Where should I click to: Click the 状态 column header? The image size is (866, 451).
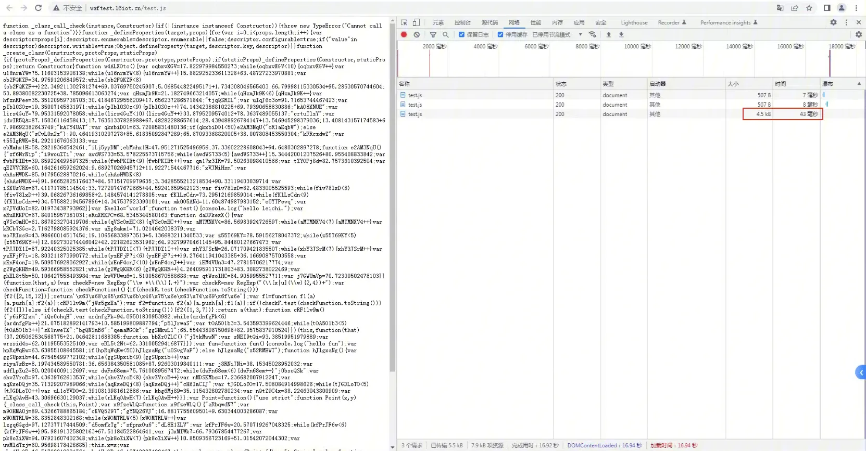point(561,84)
